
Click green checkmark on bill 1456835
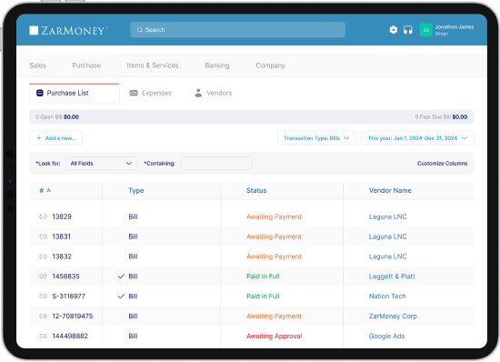pos(121,277)
